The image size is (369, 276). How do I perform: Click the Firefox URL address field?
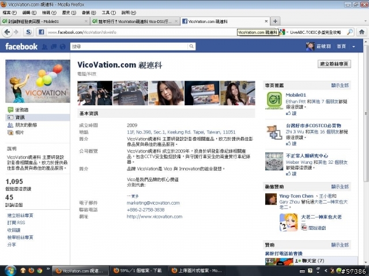(x=141, y=32)
